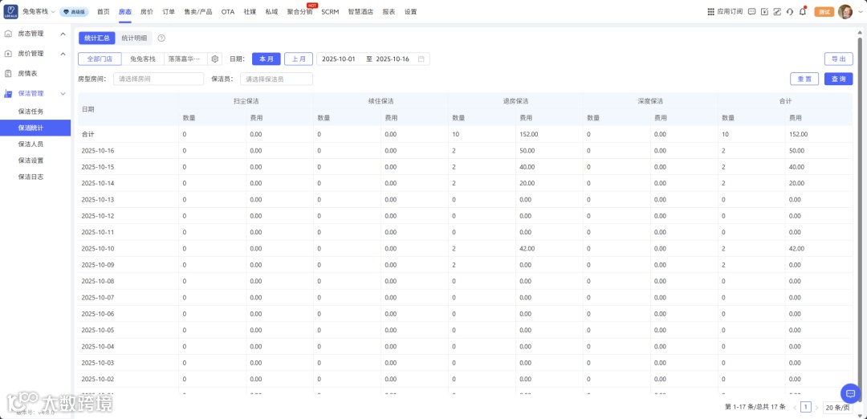Collapse the 房价管理 sidebar section
This screenshot has width=867, height=419.
[63, 54]
